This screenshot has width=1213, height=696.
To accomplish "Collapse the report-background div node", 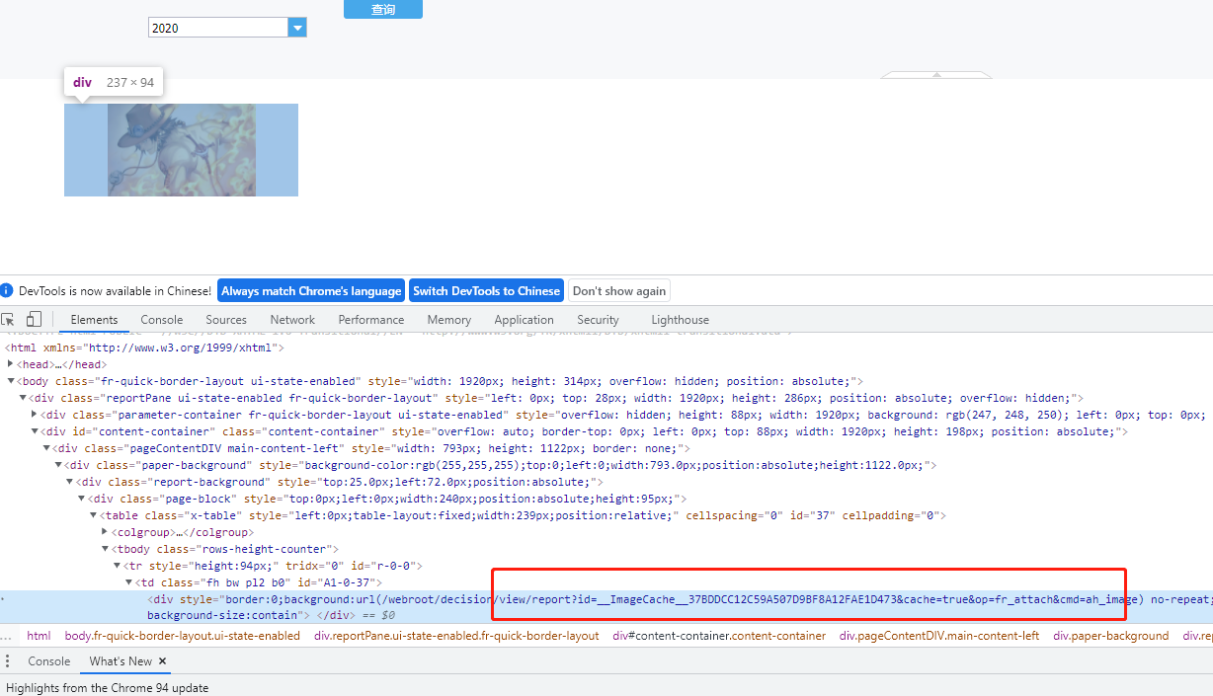I will click(69, 482).
